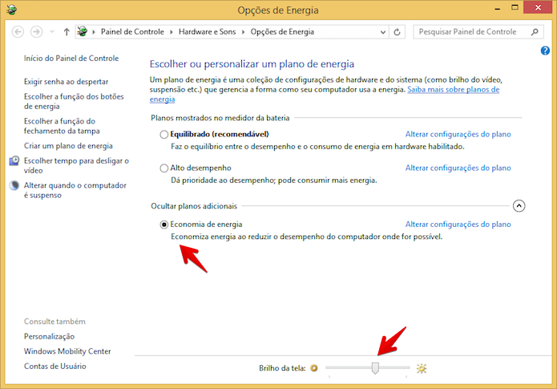Click the high brightness sun icon
Image resolution: width=557 pixels, height=389 pixels.
pyautogui.click(x=422, y=368)
